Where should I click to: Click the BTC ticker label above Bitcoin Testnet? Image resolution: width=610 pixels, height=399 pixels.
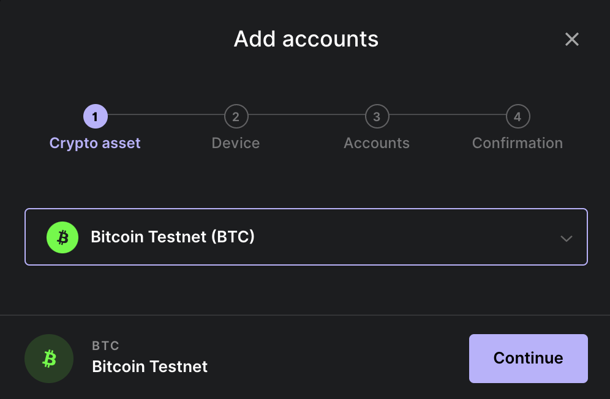(105, 345)
